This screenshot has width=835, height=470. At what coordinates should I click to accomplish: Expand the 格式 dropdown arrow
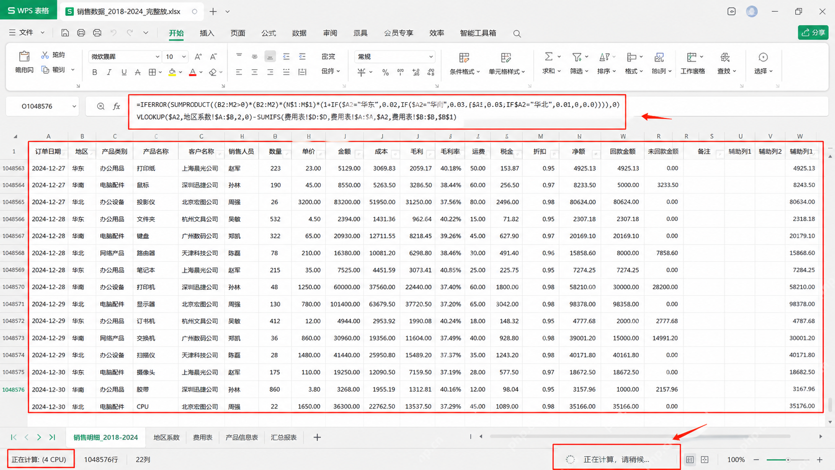point(641,71)
